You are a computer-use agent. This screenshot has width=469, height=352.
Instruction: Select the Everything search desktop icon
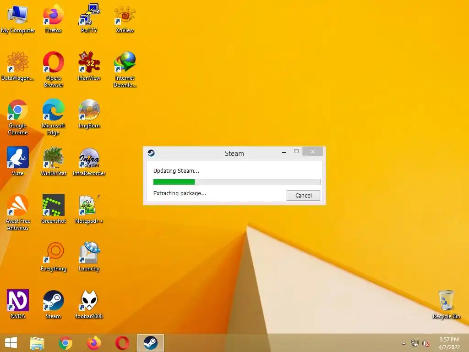point(53,257)
